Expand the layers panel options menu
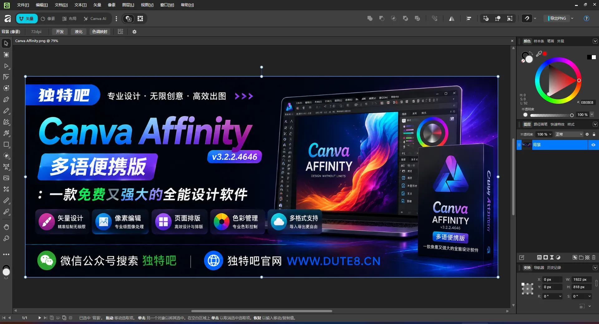The width and height of the screenshot is (599, 324). click(x=595, y=124)
